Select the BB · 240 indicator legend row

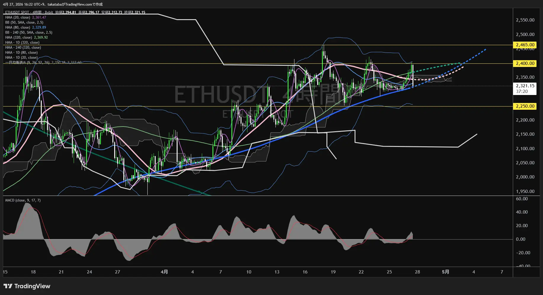(x=29, y=32)
